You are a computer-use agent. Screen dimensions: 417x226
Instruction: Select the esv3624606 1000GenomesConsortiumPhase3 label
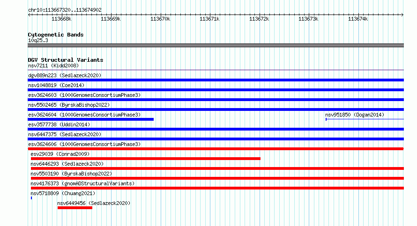[84, 144]
